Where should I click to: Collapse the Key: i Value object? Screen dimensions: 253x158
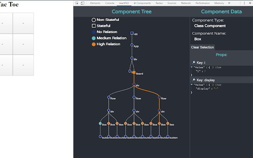[192, 67]
